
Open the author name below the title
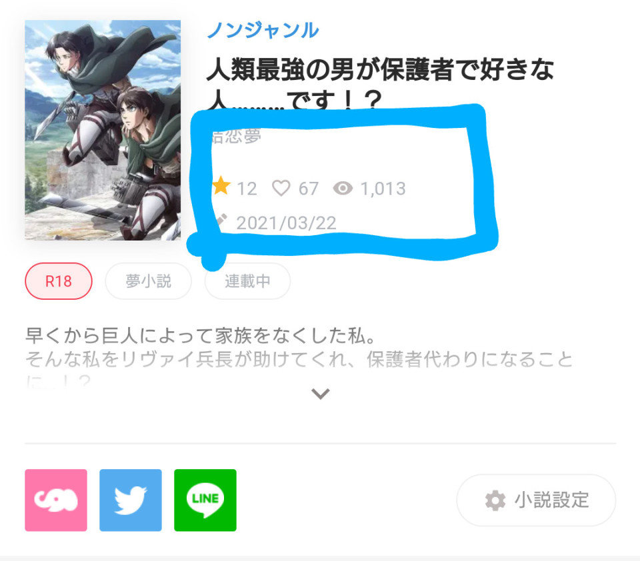pyautogui.click(x=236, y=137)
